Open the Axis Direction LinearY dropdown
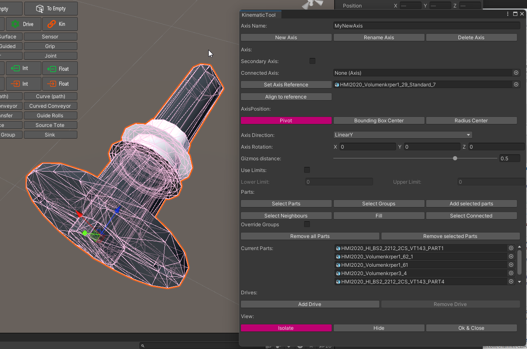This screenshot has width=527, height=349. 402,135
